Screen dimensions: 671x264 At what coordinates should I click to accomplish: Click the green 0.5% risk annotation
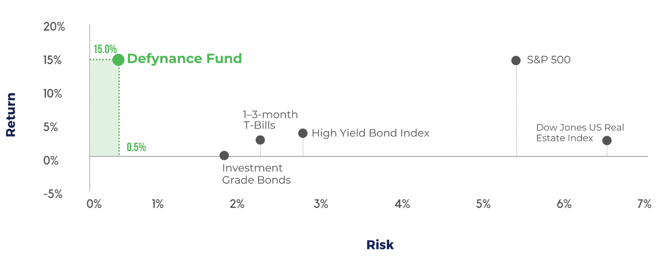pyautogui.click(x=136, y=147)
